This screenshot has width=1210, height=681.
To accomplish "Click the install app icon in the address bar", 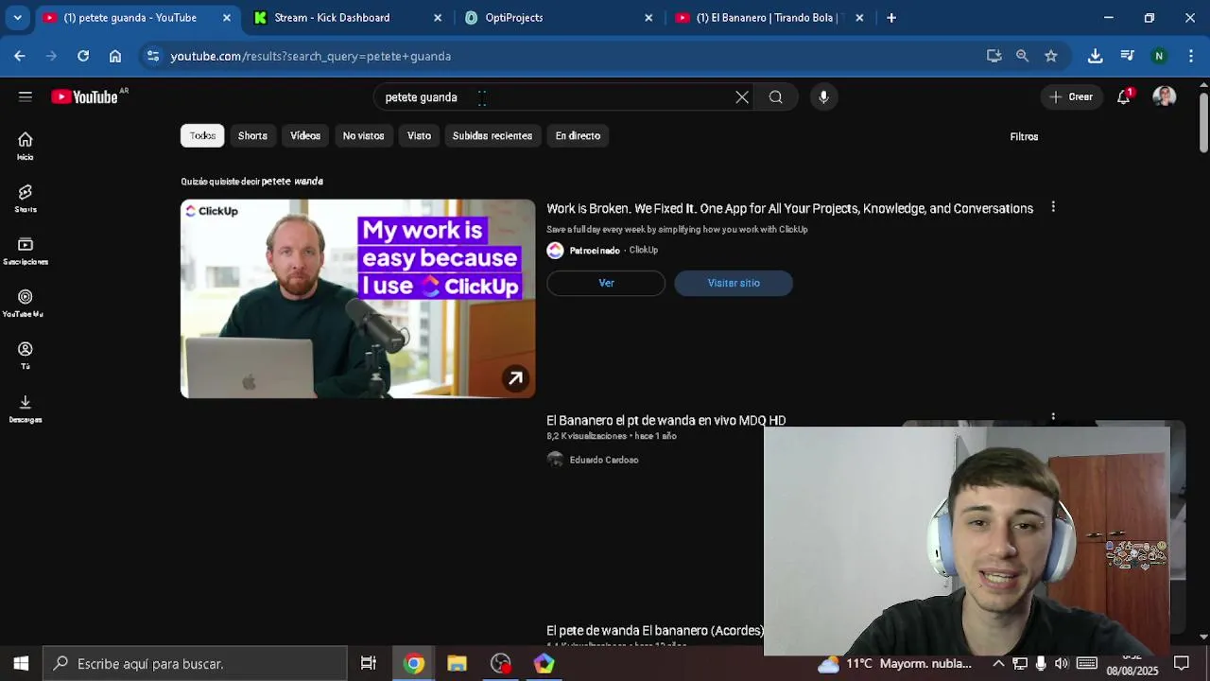I will click(994, 56).
